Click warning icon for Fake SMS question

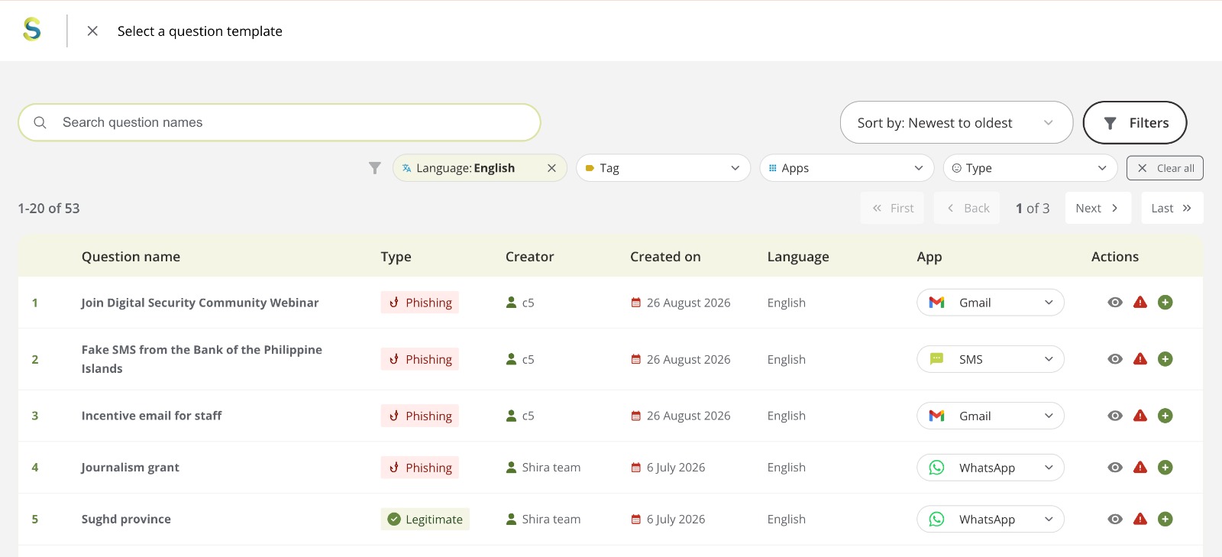pyautogui.click(x=1140, y=359)
